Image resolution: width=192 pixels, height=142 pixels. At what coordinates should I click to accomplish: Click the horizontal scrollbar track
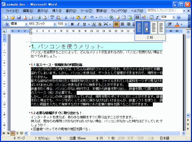pos(105,133)
